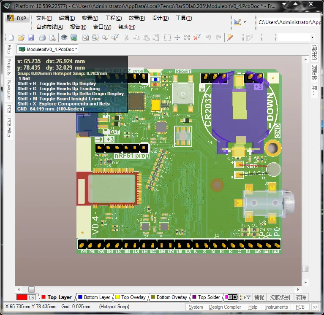Select the rectangular area selection tool

[167, 38]
